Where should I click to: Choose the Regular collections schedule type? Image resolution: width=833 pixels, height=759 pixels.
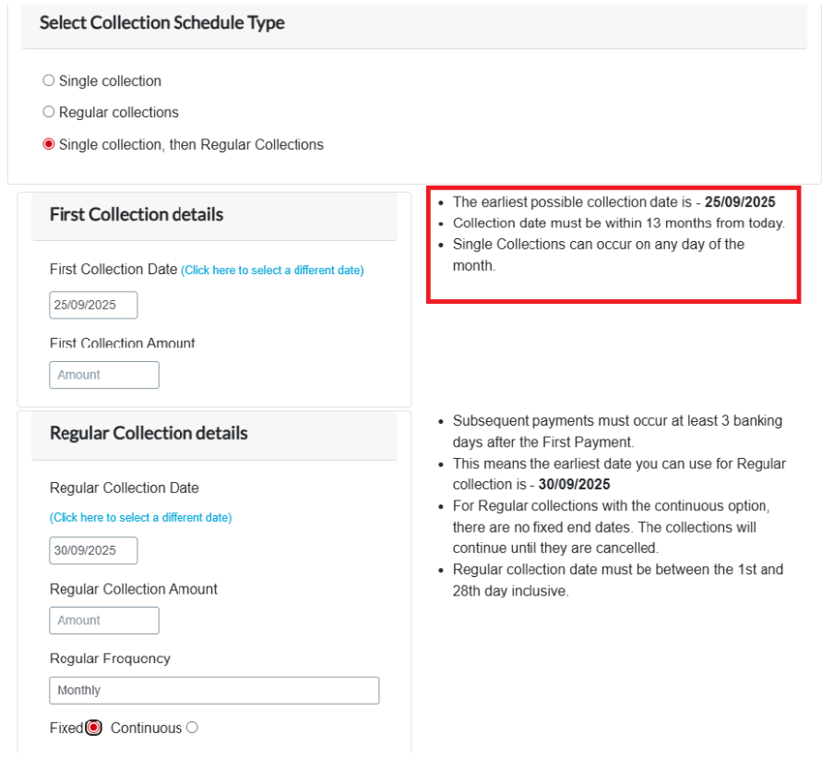(49, 113)
